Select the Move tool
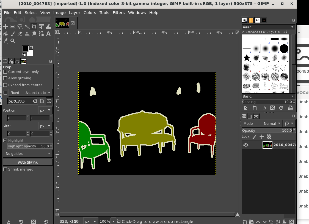The height and width of the screenshot is (224, 309). point(5,27)
